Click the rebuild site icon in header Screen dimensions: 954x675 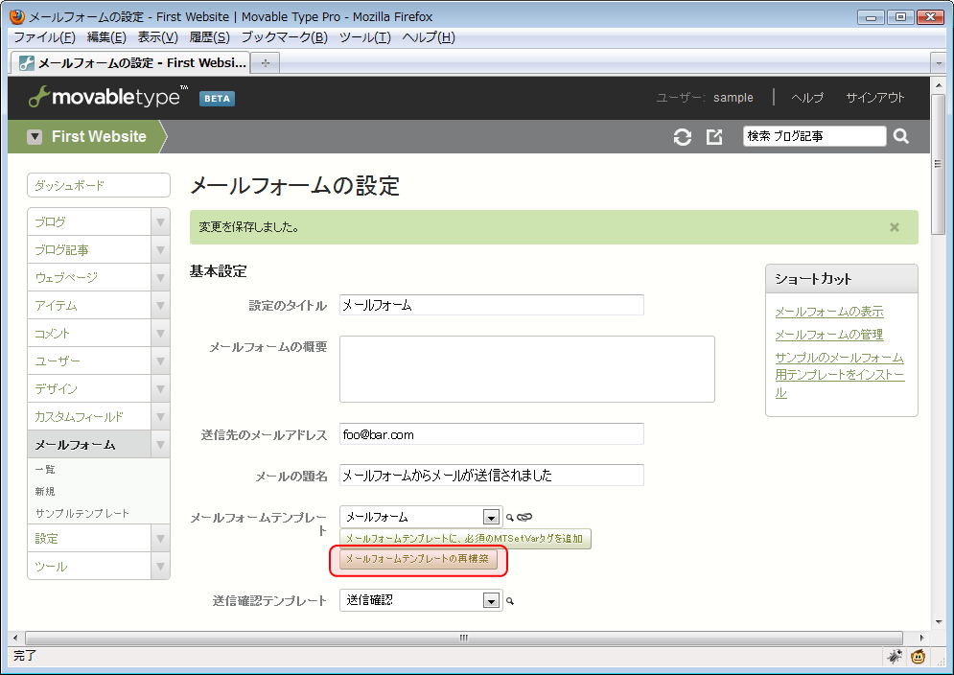683,137
